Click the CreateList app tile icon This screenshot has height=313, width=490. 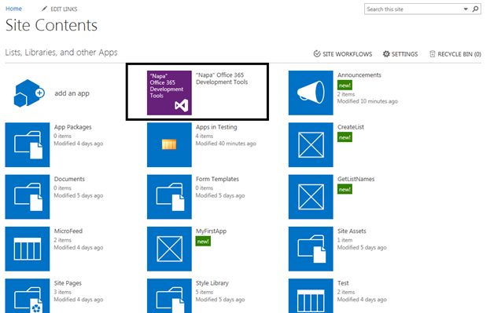point(311,144)
